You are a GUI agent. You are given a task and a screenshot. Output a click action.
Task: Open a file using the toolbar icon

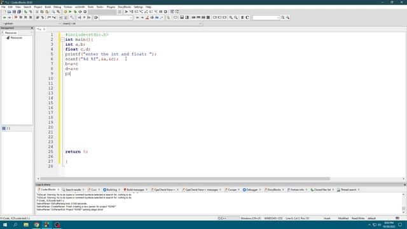click(9, 11)
